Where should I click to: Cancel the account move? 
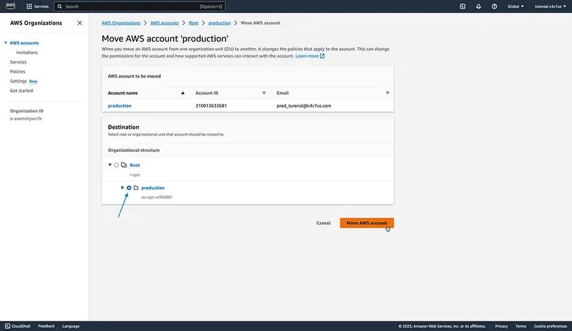click(x=323, y=223)
